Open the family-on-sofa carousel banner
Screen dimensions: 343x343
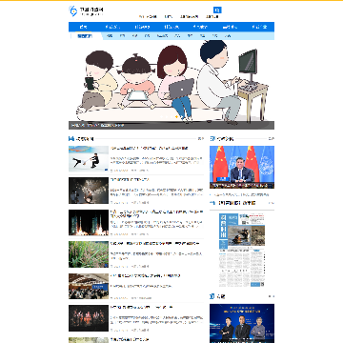coord(171,85)
